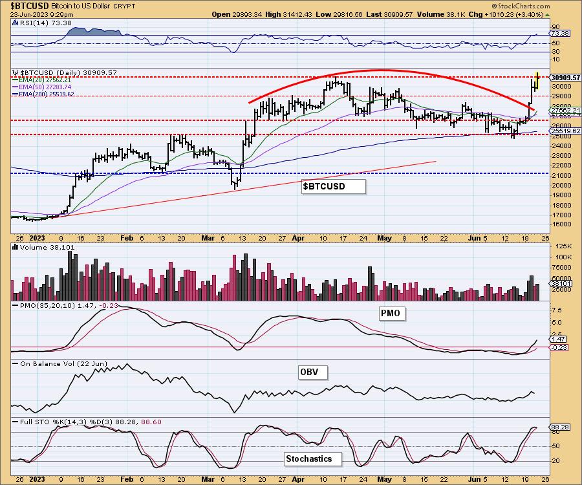Click the 88.28 stochastics value tag

560,427
